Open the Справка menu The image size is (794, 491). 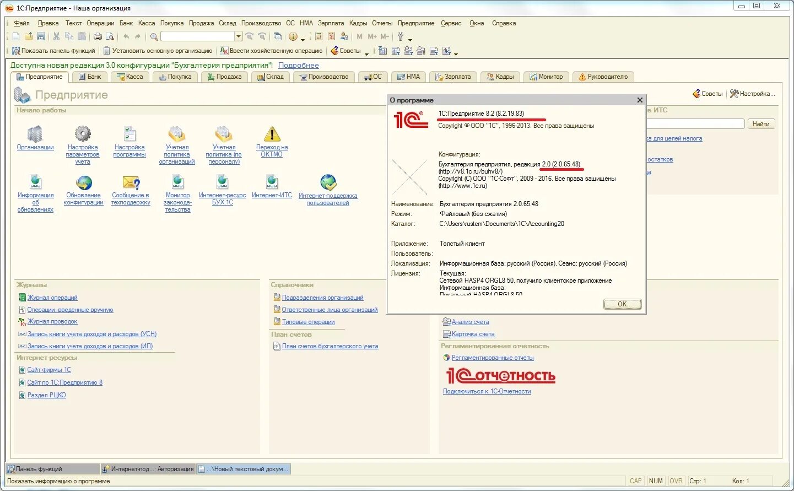pos(504,23)
